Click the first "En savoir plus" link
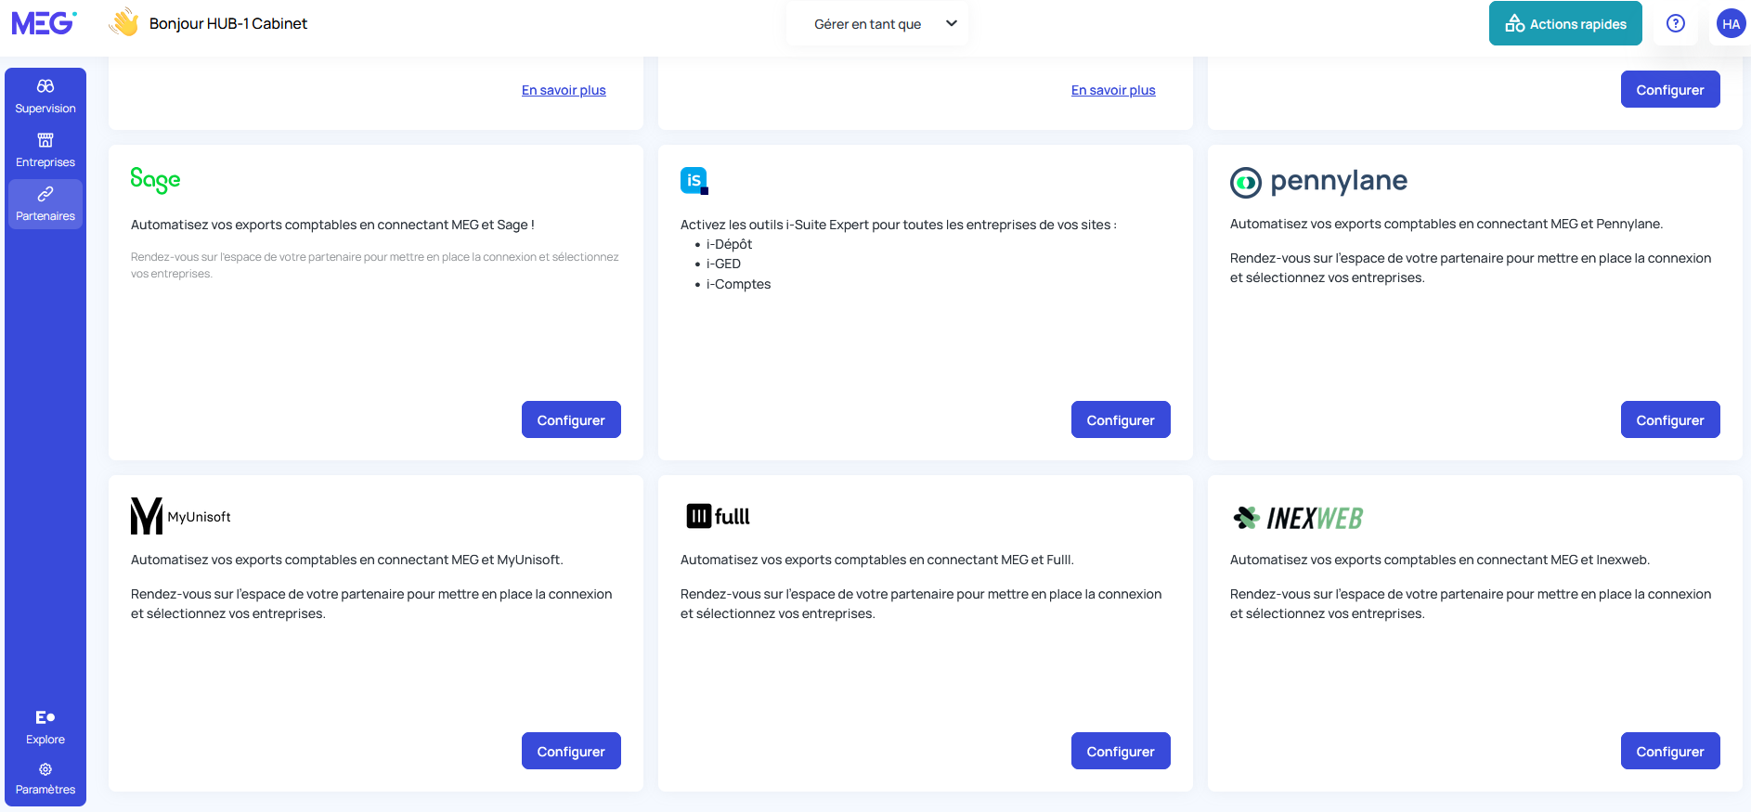The width and height of the screenshot is (1751, 812). pyautogui.click(x=564, y=90)
